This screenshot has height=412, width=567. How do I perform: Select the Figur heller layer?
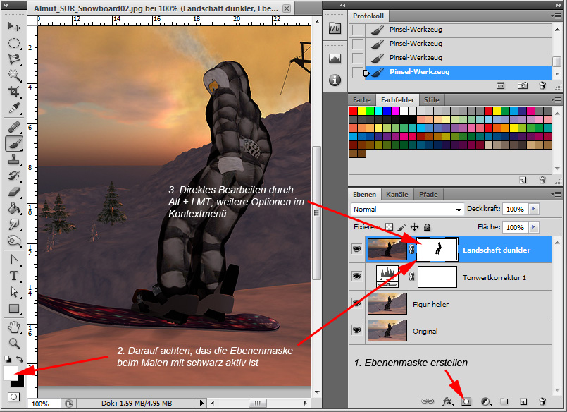click(x=431, y=304)
